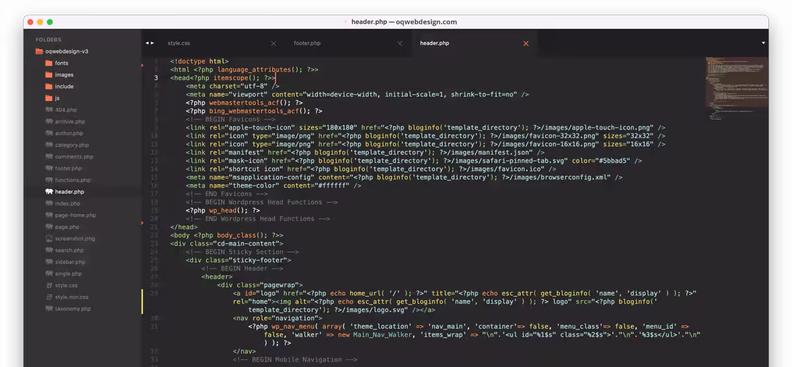Click the images folder icon
Image resolution: width=792 pixels, height=367 pixels.
(x=49, y=75)
